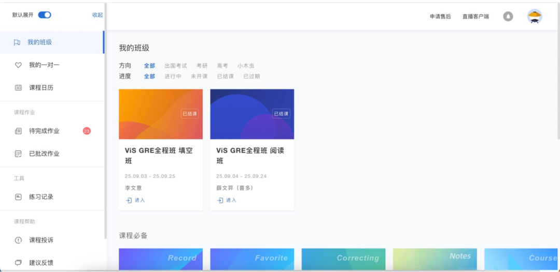The image size is (560, 272).
Task: Filter progress by 已过期
Action: pyautogui.click(x=252, y=77)
